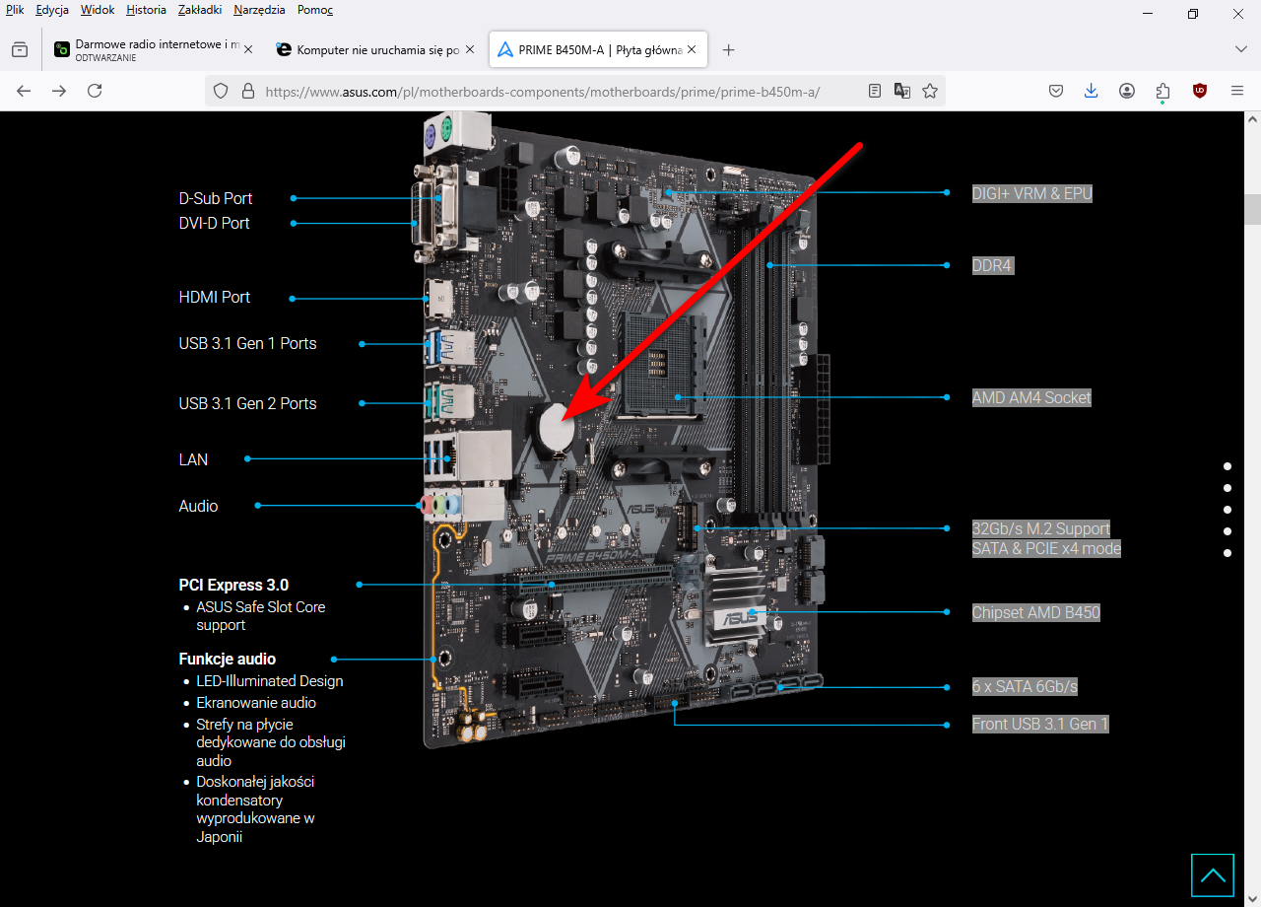The image size is (1261, 907).
Task: Go forward to the next page
Action: (x=59, y=91)
